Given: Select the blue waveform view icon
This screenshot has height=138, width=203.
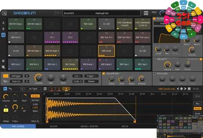Looking at the screenshot, I should pyautogui.click(x=5, y=89).
